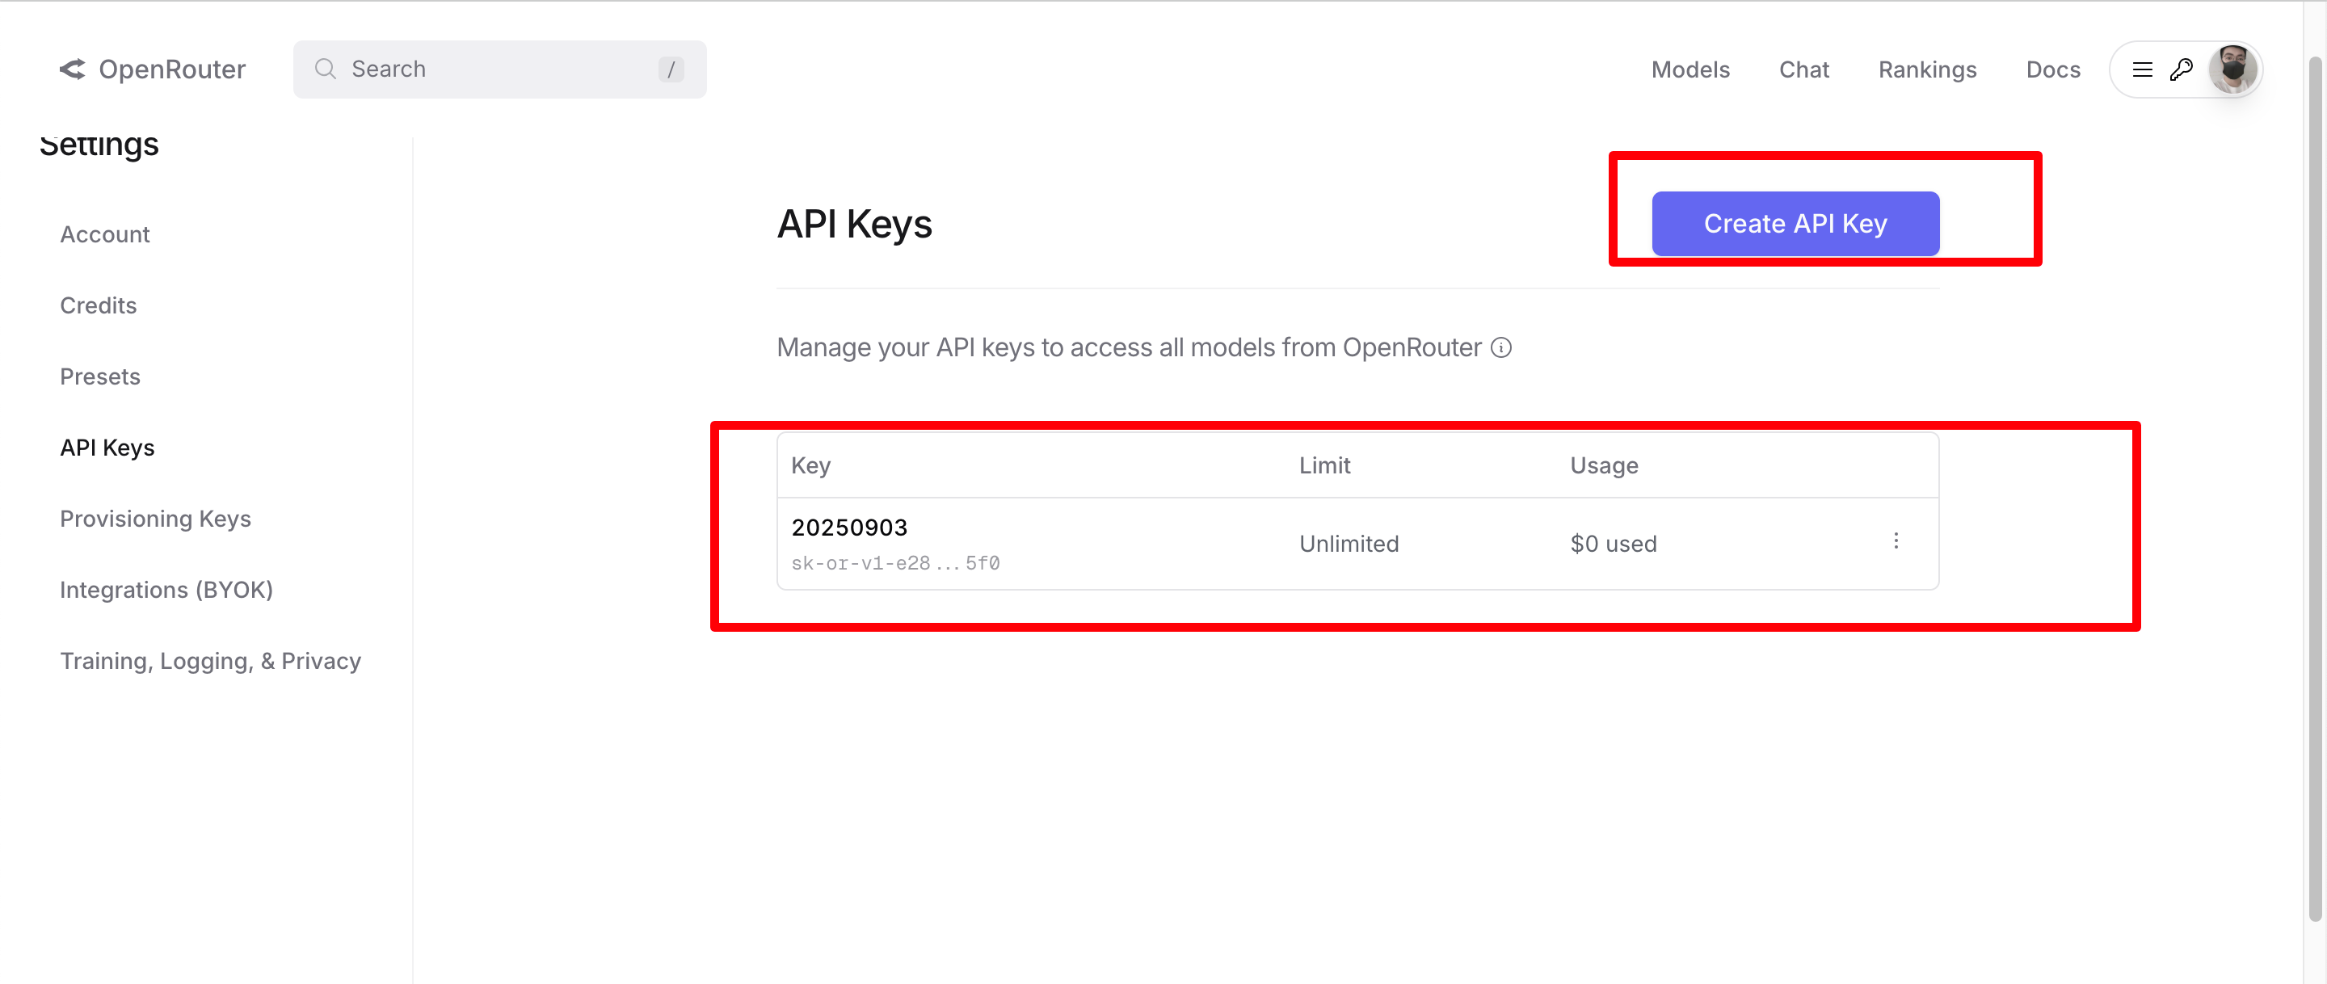Click the info icon beside description
The image size is (2327, 984).
click(1500, 348)
